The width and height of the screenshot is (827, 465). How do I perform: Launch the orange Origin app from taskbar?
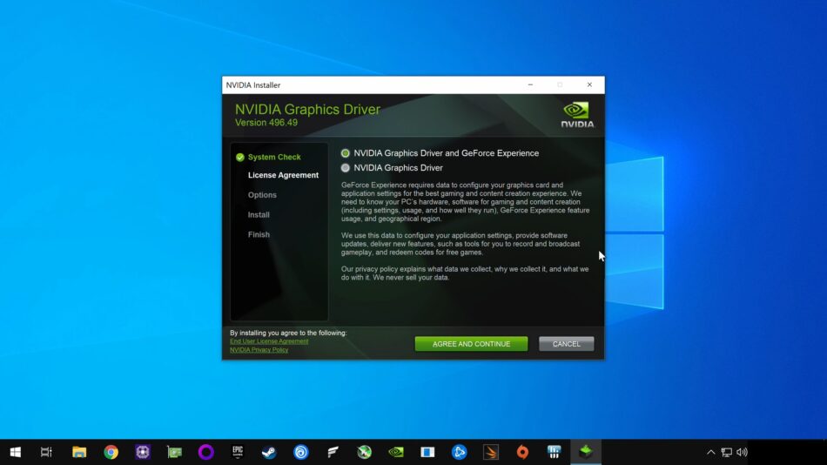coord(522,452)
